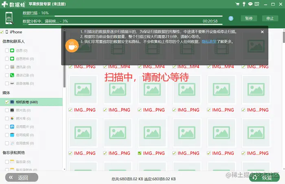
Task: Click the 备忘录和其他 section heading
Action: [13, 153]
